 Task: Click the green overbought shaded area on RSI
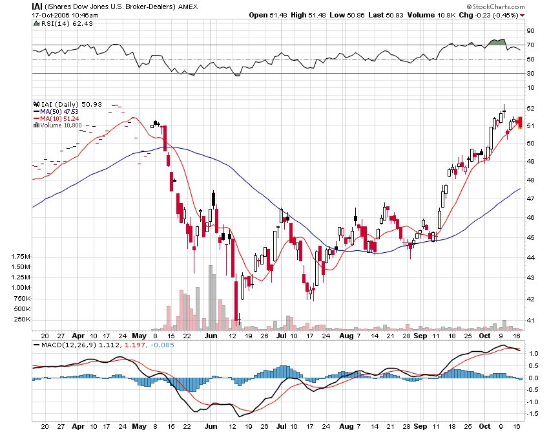click(x=497, y=42)
